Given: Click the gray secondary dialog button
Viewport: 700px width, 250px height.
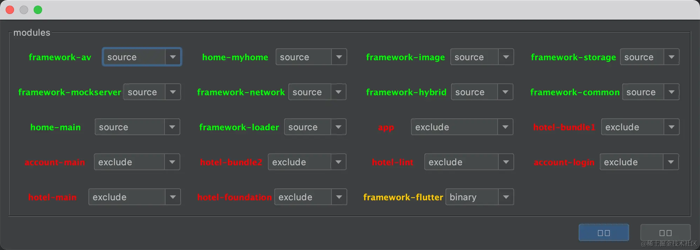Looking at the screenshot, I should pos(665,232).
